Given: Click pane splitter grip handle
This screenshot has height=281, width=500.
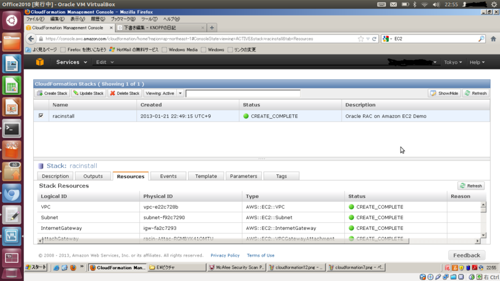Looking at the screenshot, I should (x=261, y=159).
